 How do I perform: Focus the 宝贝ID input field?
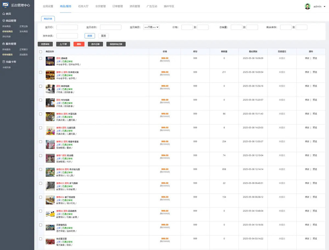pos(67,27)
